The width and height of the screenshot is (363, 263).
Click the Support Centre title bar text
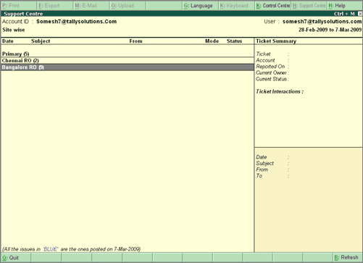23,14
